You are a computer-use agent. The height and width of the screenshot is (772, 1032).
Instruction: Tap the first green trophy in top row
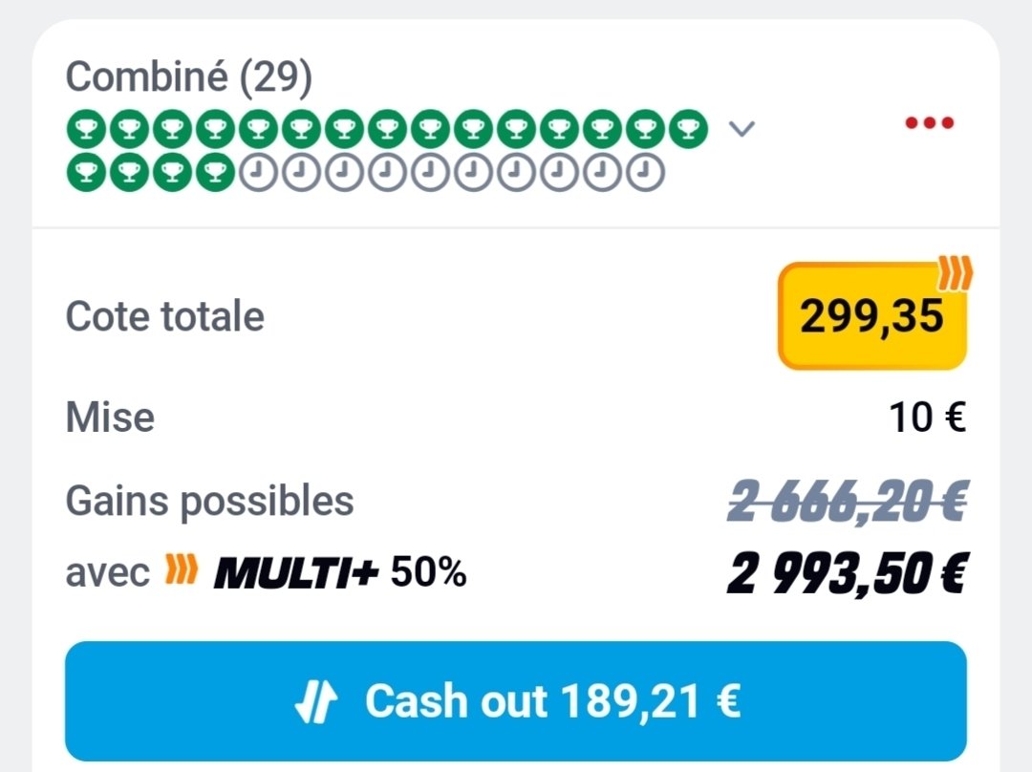click(83, 128)
